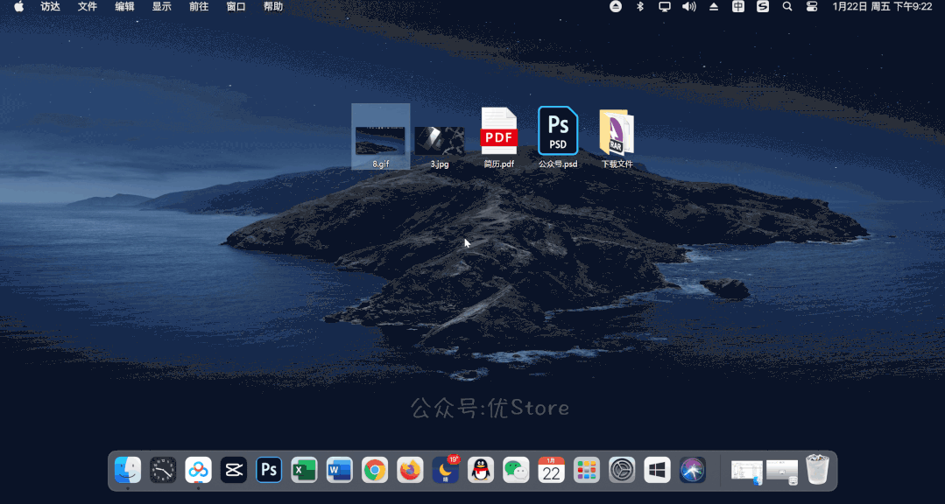Screen dimensions: 945x504
Task: Open Spotlight search magnifier
Action: [787, 7]
